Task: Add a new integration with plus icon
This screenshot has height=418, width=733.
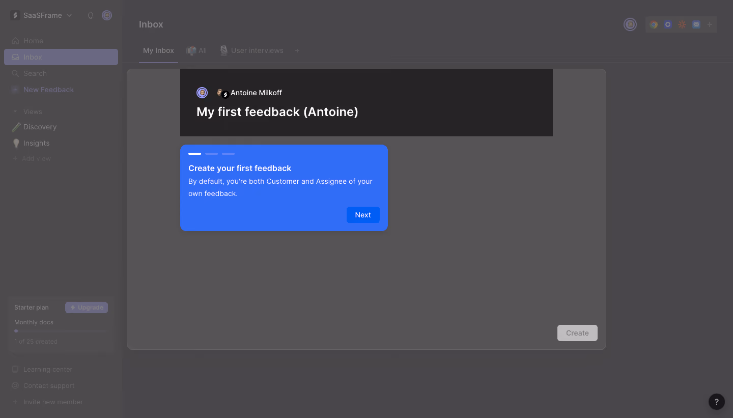Action: point(710,24)
